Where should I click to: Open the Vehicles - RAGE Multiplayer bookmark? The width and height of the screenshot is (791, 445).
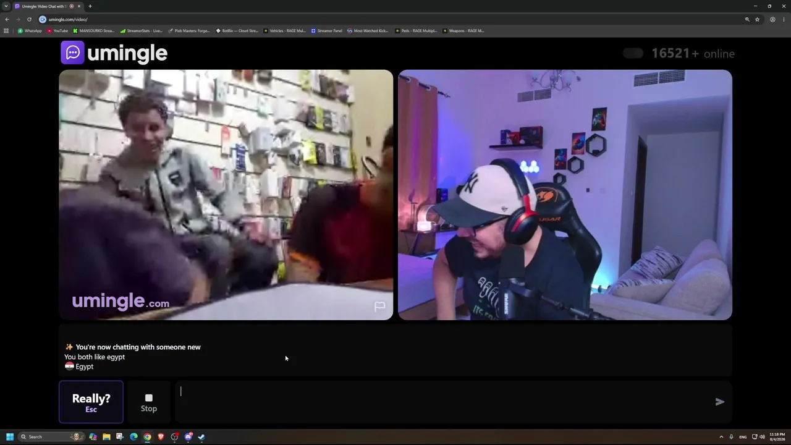[x=284, y=30]
